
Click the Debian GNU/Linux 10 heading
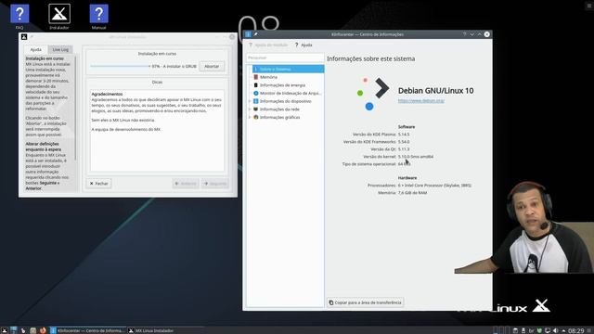[435, 91]
